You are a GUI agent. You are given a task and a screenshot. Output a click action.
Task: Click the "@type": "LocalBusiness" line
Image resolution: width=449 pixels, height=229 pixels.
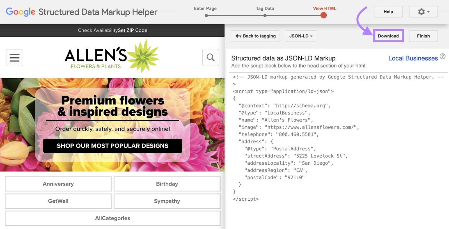tap(274, 113)
